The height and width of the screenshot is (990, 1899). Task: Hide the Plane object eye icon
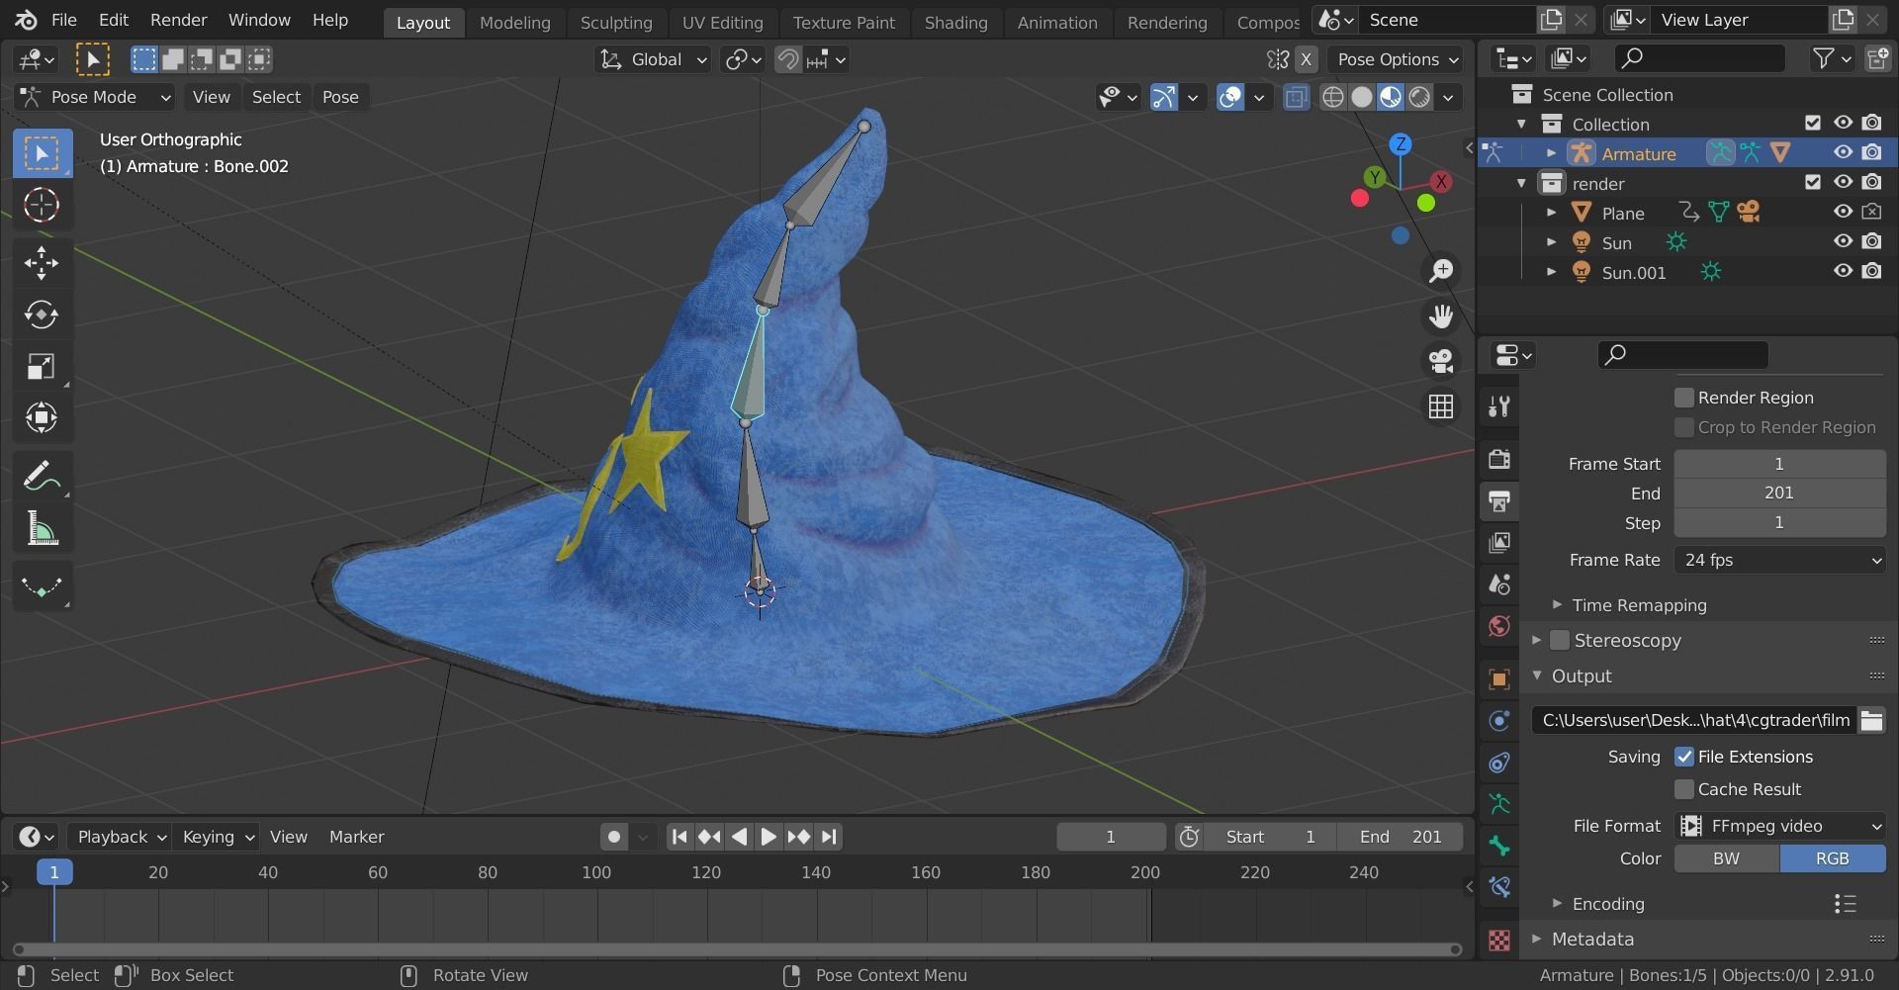1843,213
